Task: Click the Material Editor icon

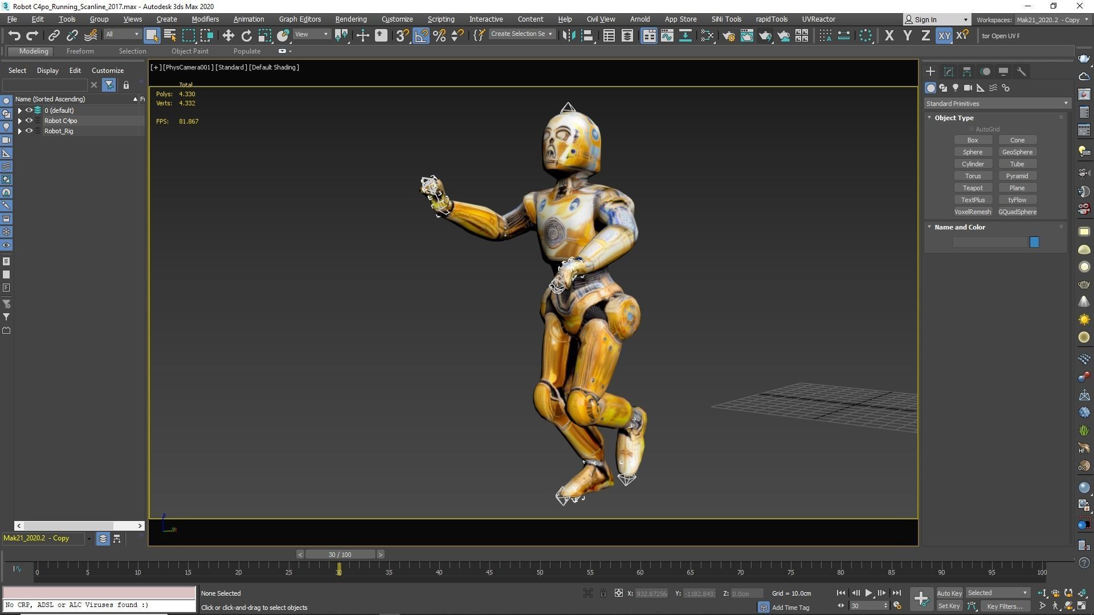Action: [x=707, y=35]
